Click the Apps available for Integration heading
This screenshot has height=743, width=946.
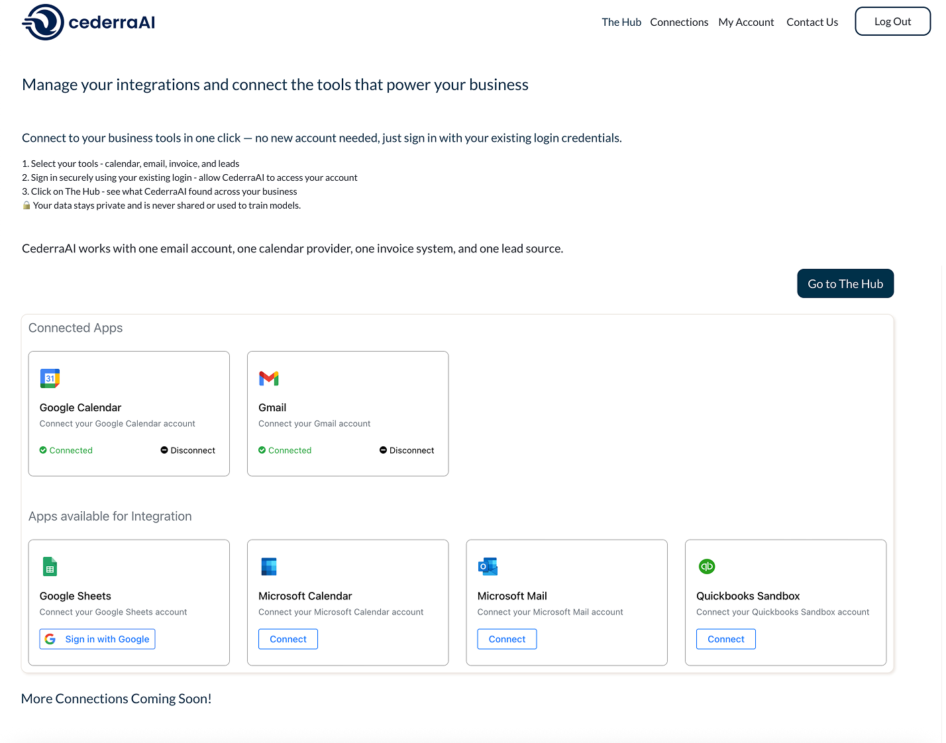[x=110, y=517]
